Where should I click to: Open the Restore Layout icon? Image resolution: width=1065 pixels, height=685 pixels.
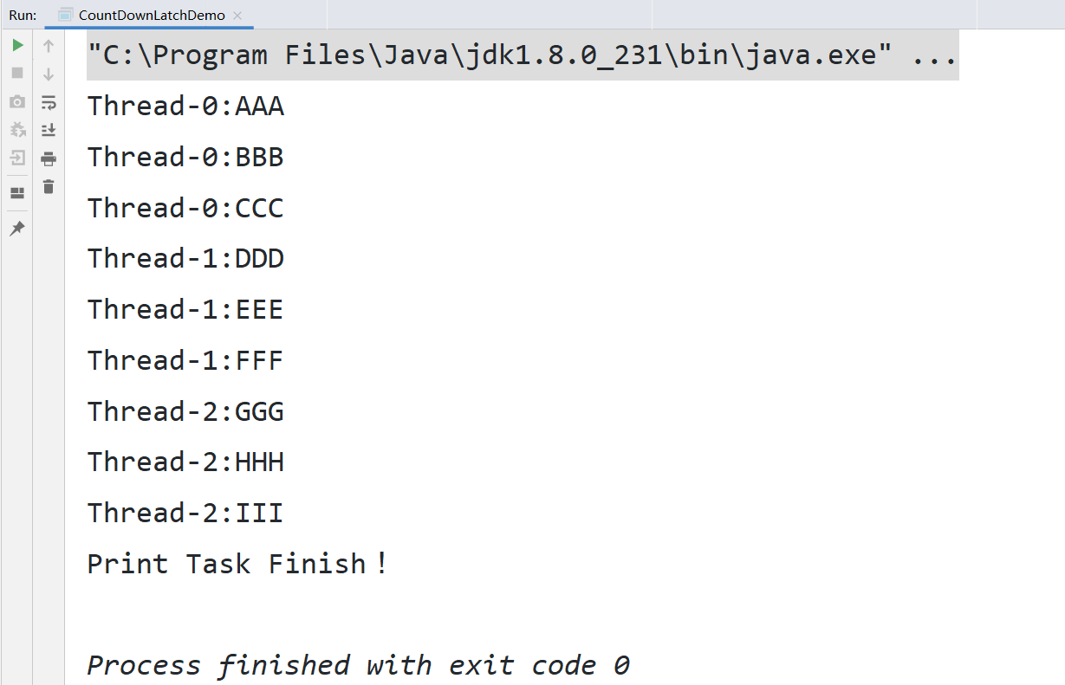(x=17, y=193)
